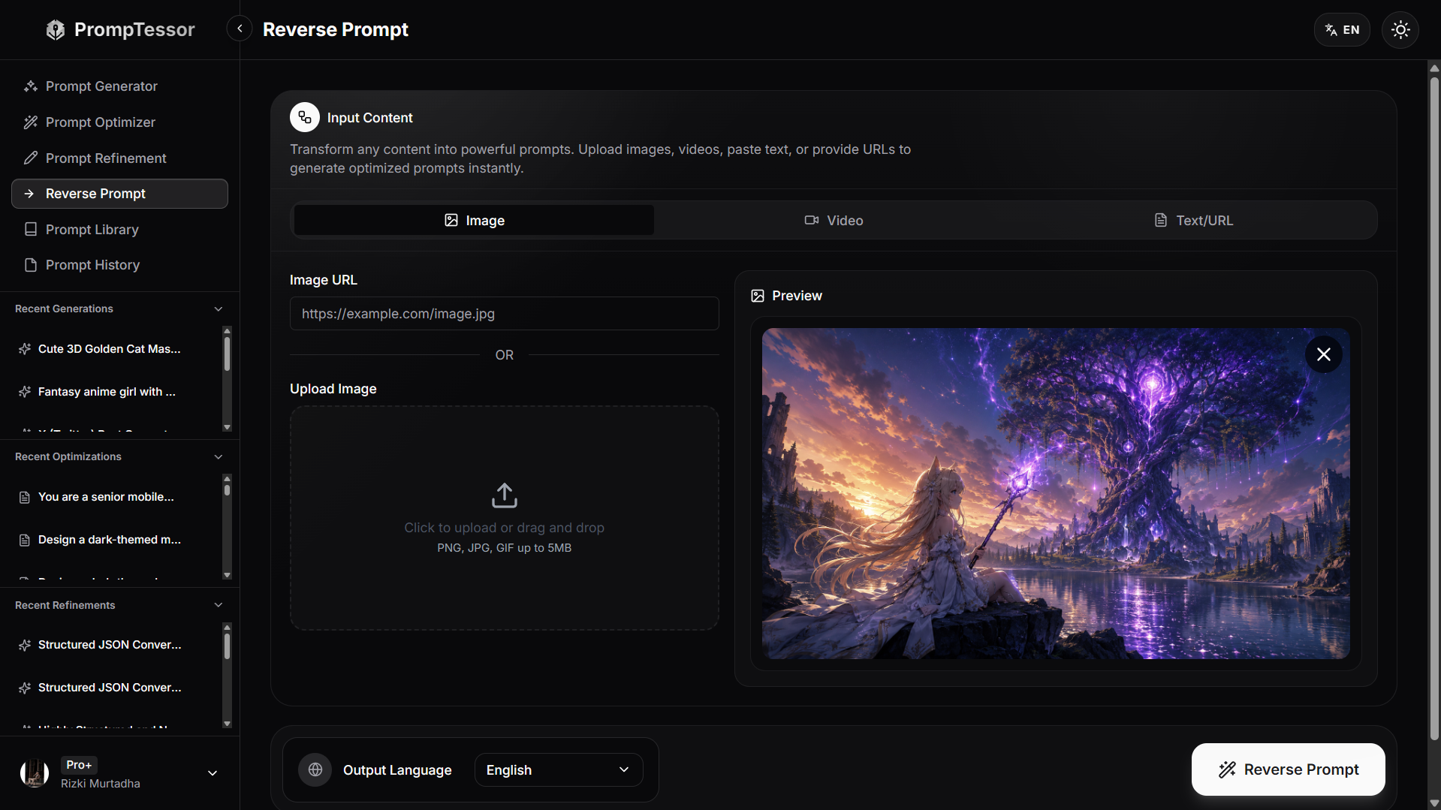Click the Prompt Generator sparkle icon

(31, 86)
